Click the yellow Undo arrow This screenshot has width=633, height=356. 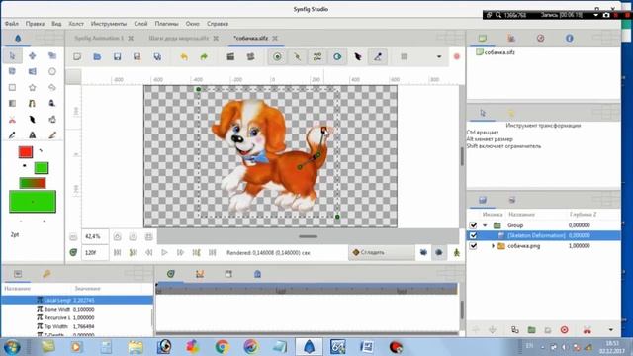click(x=184, y=57)
